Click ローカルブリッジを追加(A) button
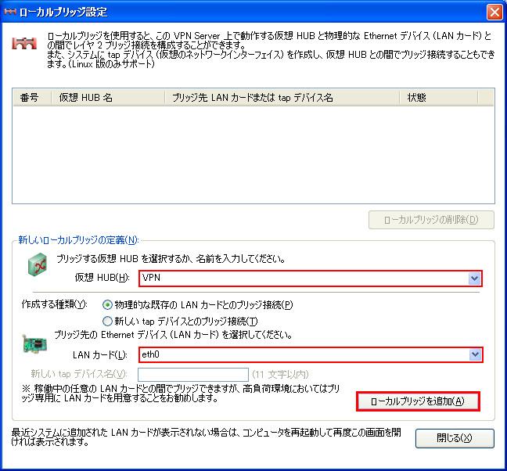 tap(418, 401)
